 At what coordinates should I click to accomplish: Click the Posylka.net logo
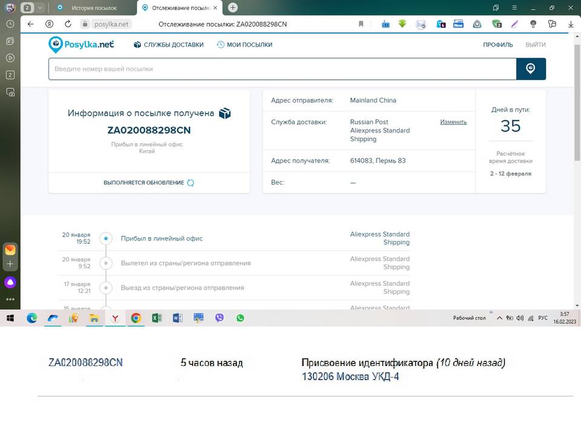pyautogui.click(x=81, y=44)
